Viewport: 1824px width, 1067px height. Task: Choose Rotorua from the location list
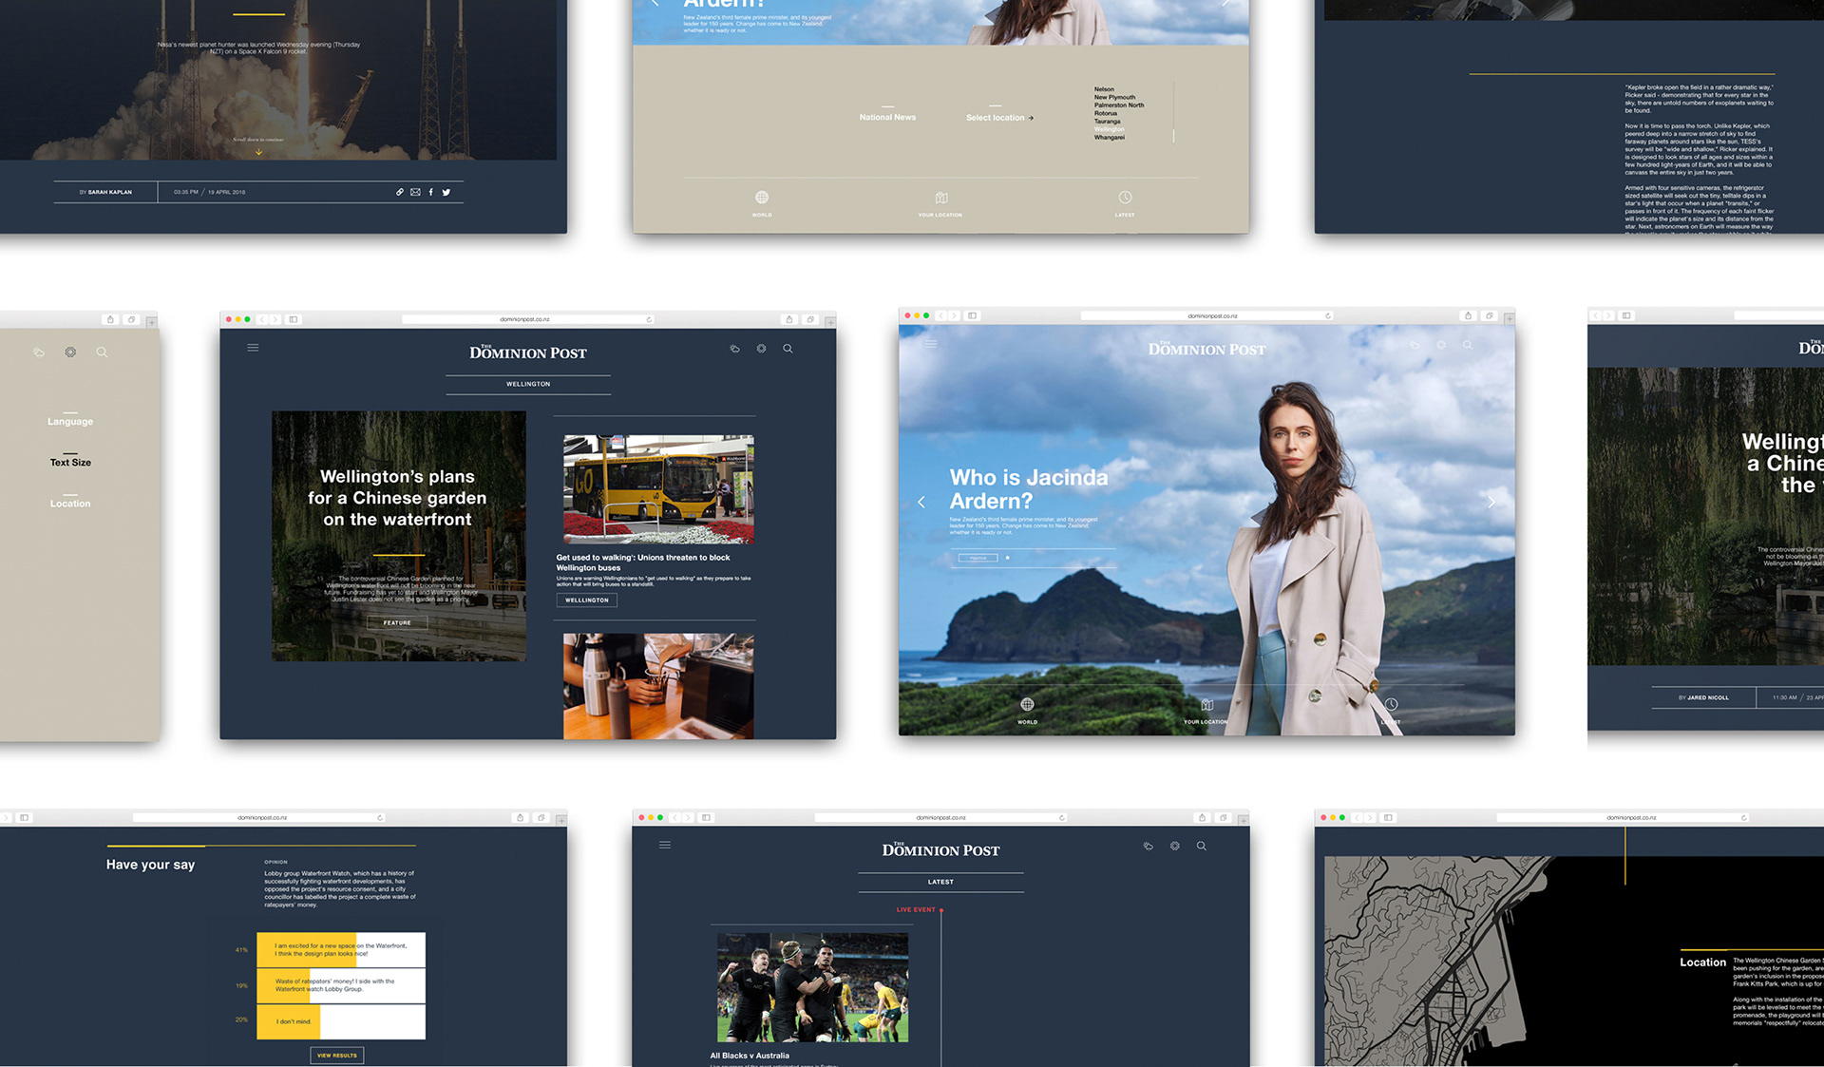coord(1106,113)
